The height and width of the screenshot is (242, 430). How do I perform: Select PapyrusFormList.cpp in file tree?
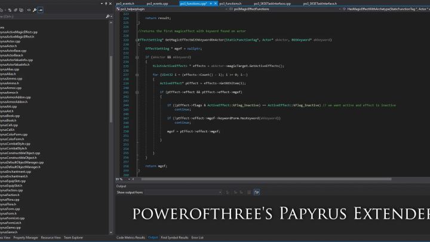coord(13,218)
